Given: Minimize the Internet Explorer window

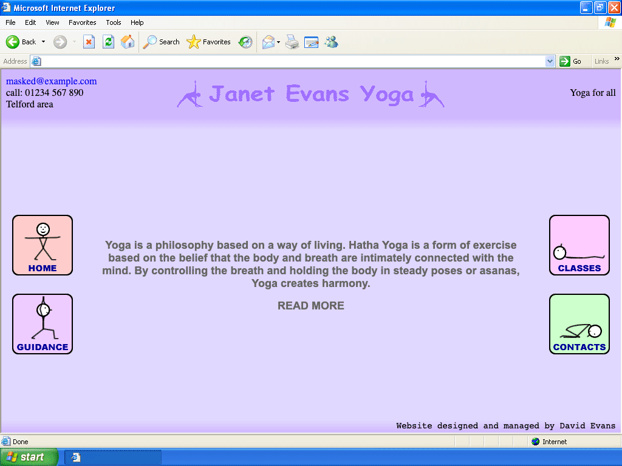Looking at the screenshot, I should click(x=586, y=7).
